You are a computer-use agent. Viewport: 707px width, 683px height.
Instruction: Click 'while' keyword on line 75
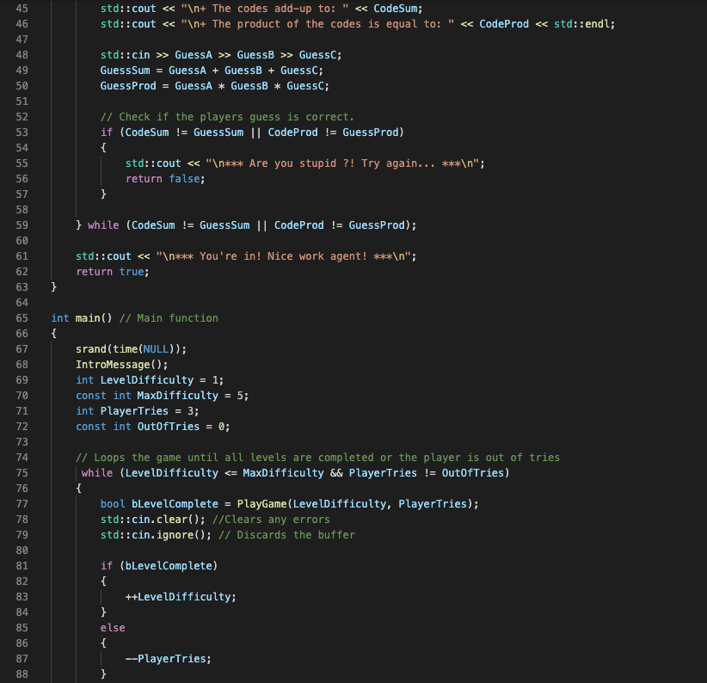(97, 473)
